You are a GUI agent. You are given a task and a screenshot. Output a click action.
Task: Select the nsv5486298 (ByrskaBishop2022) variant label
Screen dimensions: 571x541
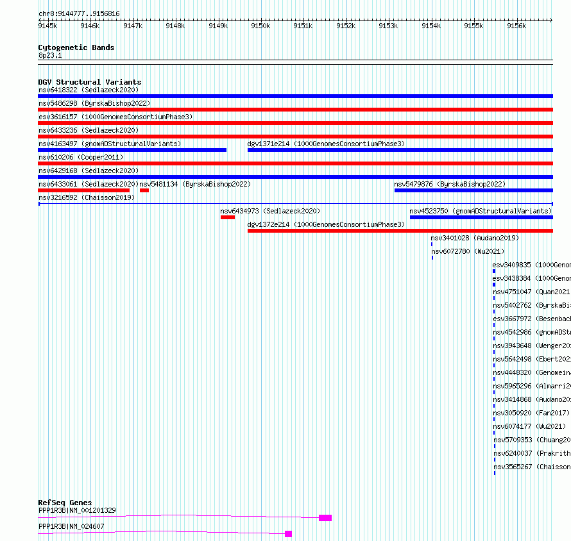pyautogui.click(x=94, y=103)
